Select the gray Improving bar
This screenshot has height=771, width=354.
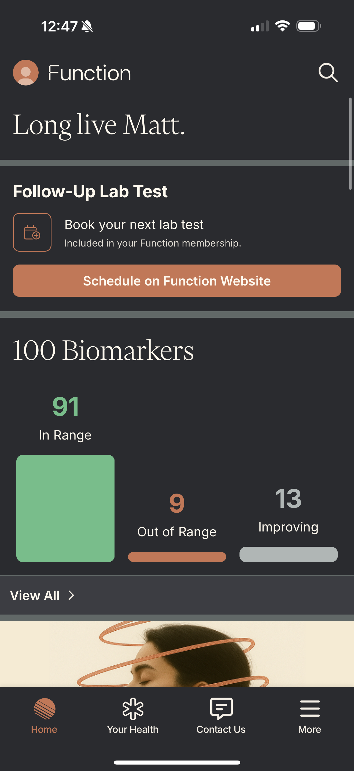[x=288, y=554]
